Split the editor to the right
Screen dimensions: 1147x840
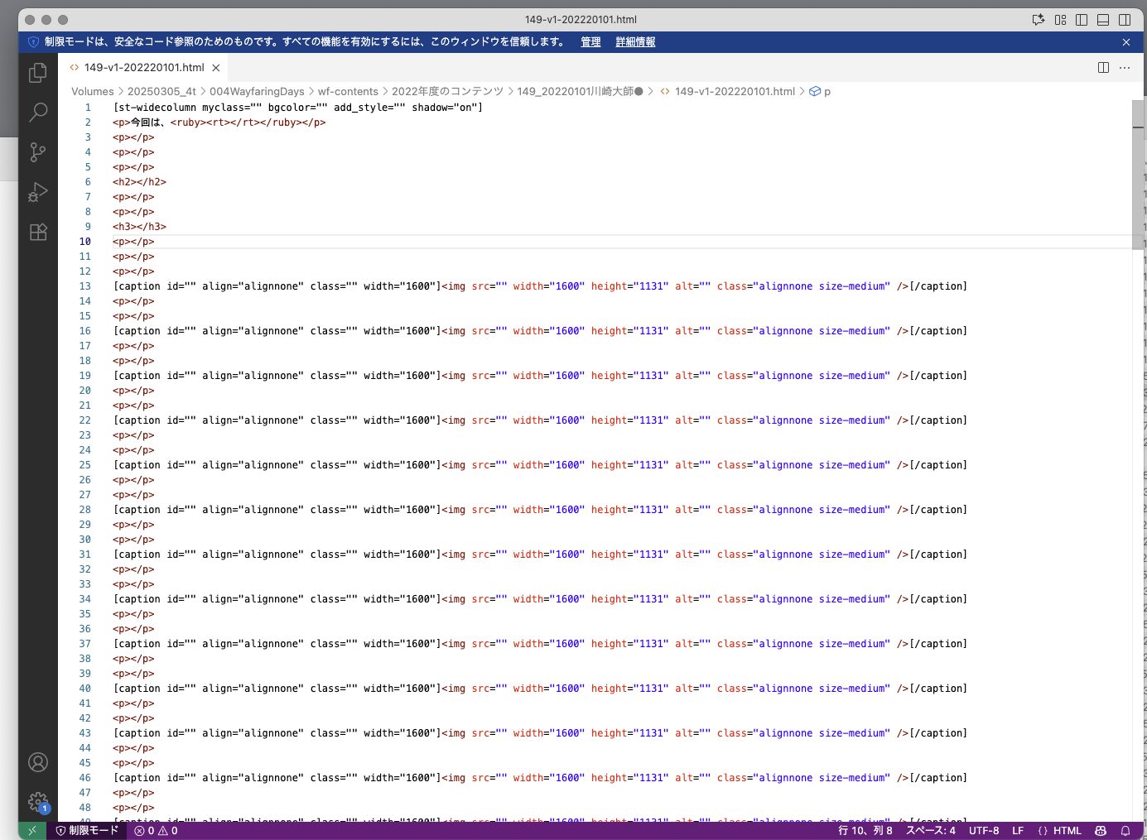click(x=1103, y=68)
